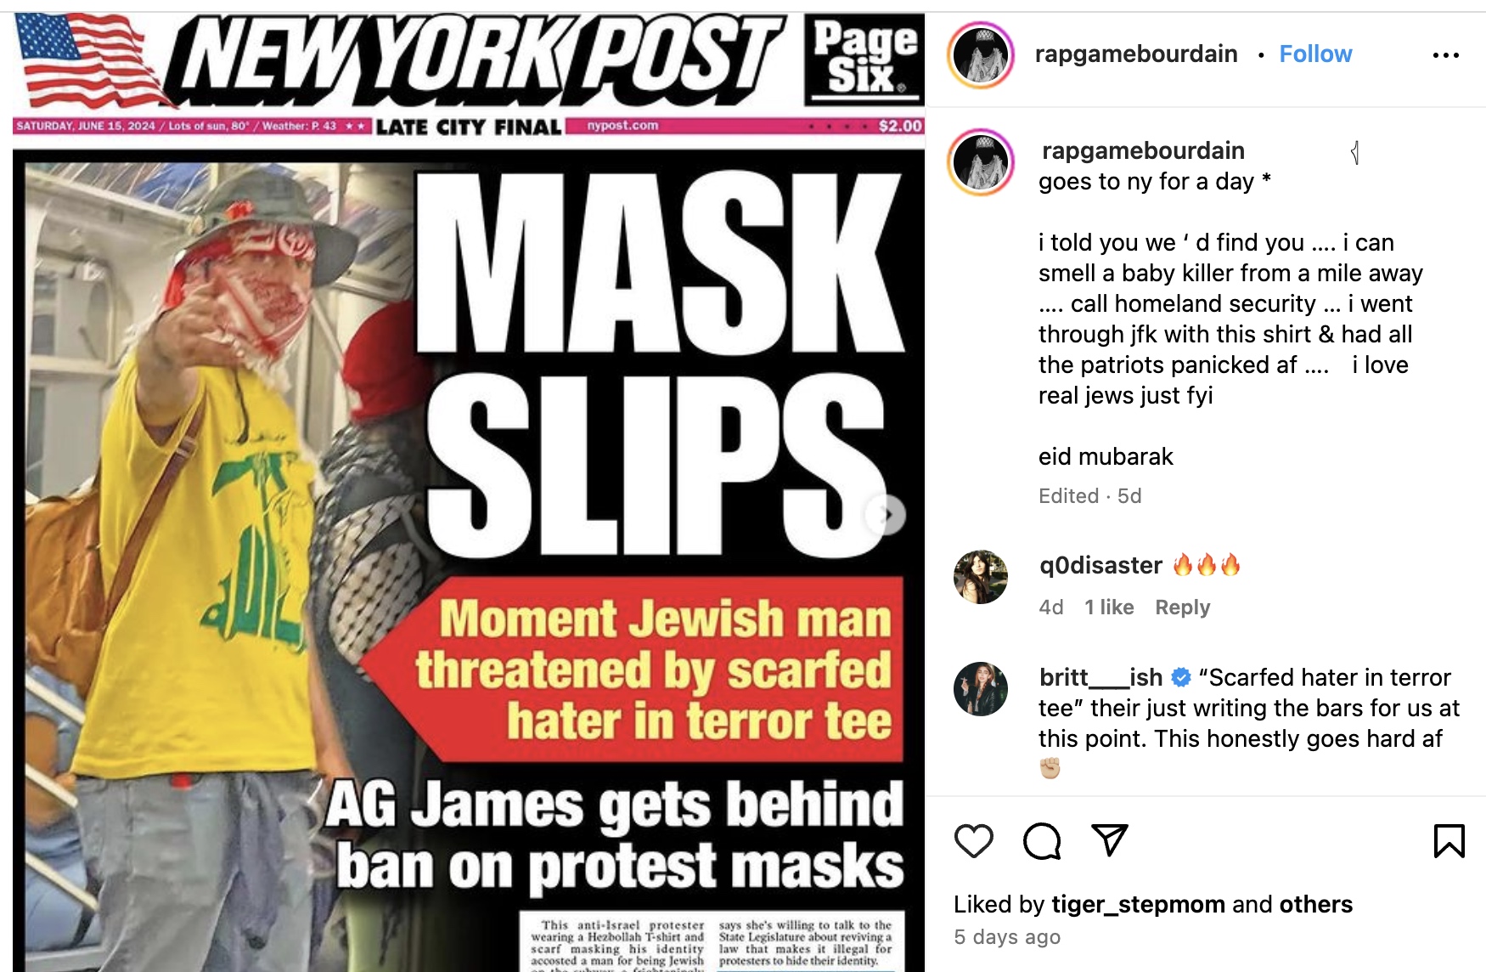Open q0disaster username link
The height and width of the screenshot is (972, 1486).
1100,565
